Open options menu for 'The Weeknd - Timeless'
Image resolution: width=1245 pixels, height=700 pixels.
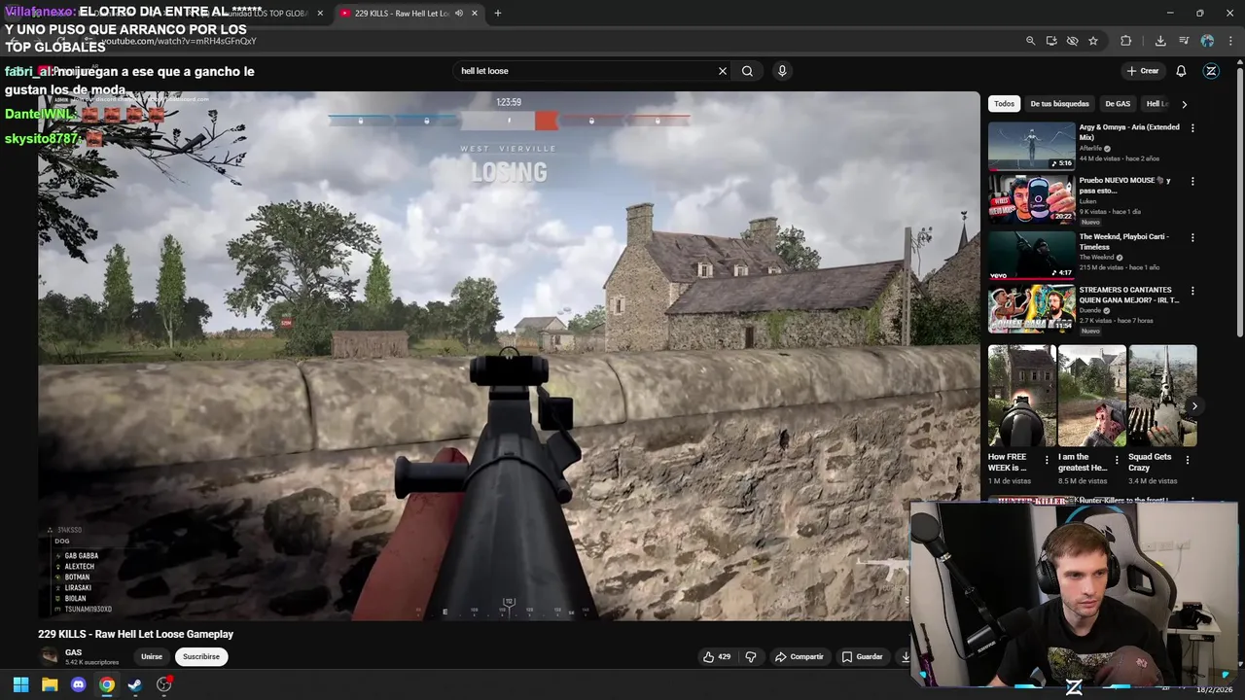tap(1192, 237)
